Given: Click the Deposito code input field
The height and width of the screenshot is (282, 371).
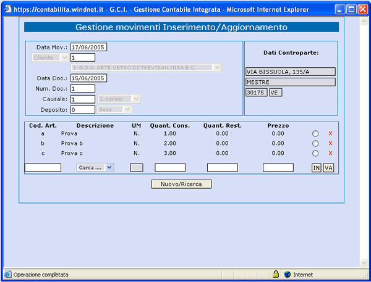Looking at the screenshot, I should tap(83, 110).
